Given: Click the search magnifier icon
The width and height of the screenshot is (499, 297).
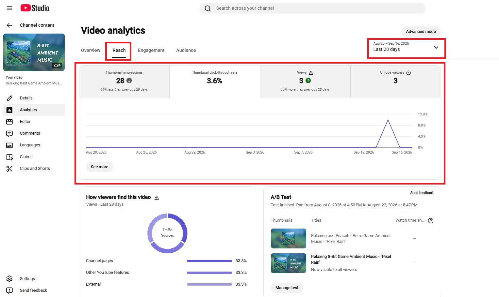Looking at the screenshot, I should 208,8.
